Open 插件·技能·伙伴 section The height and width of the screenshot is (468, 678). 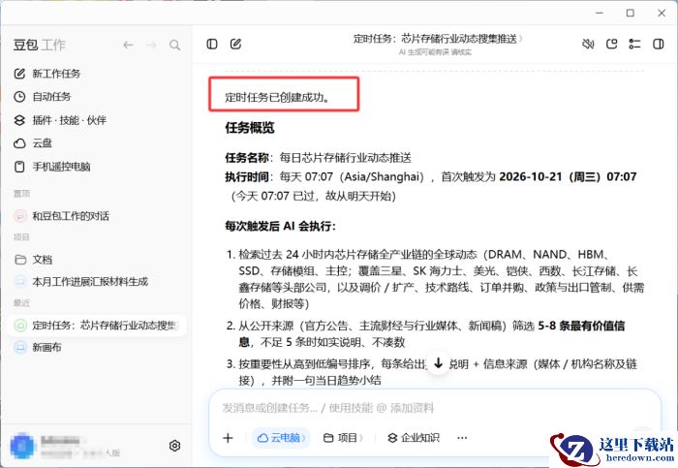pyautogui.click(x=60, y=120)
